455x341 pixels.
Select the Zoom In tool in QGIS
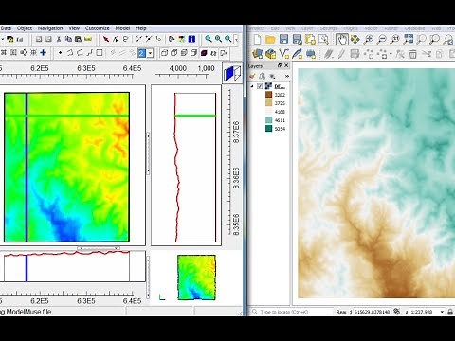point(369,40)
